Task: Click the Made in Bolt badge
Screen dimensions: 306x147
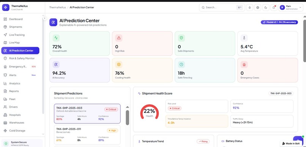Action: click(x=291, y=144)
